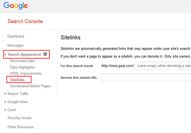The height and width of the screenshot is (133, 191).
Task: Expand the Google Index section arrow
Action: click(x=5, y=102)
